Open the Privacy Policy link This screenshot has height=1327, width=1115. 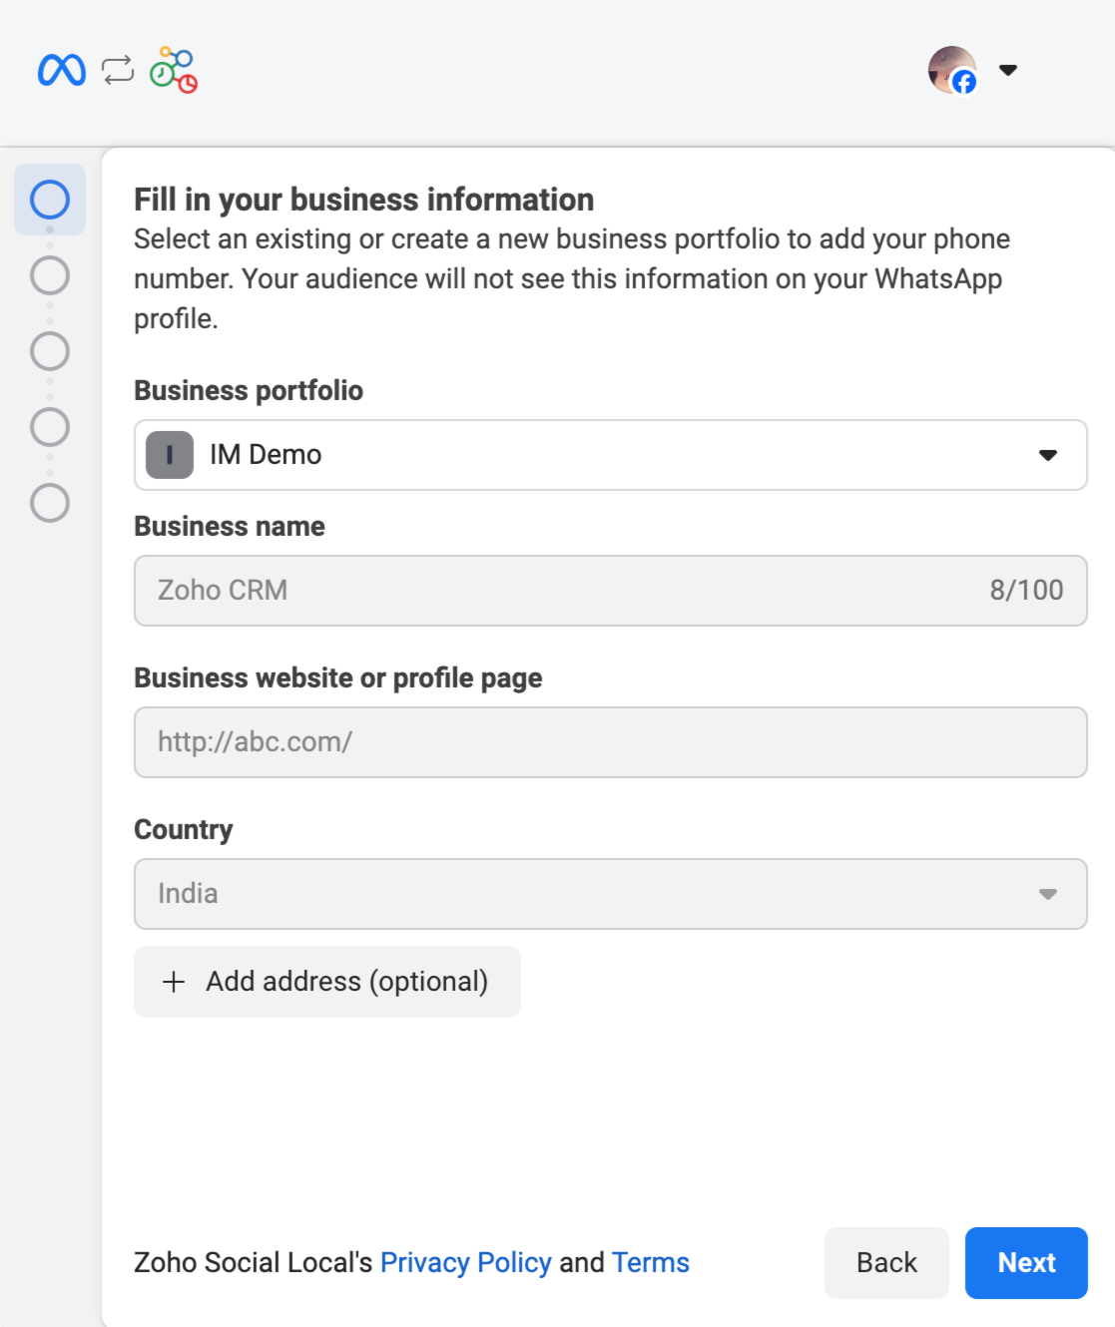point(465,1263)
